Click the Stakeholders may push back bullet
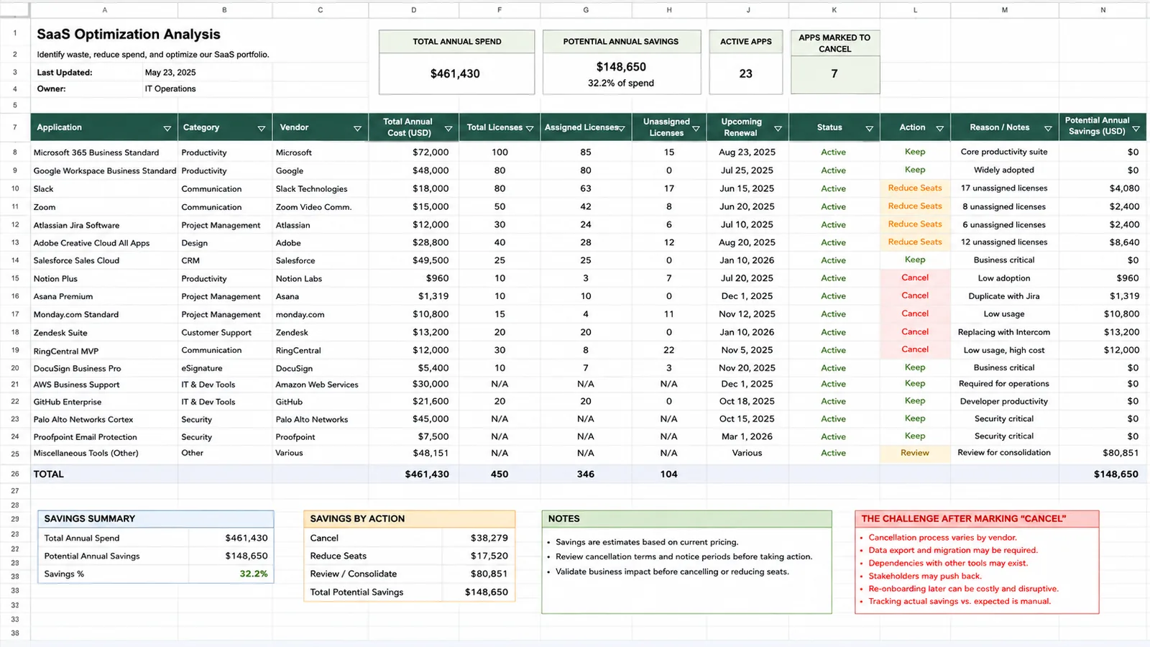Screen dimensions: 1150x647 (924, 576)
